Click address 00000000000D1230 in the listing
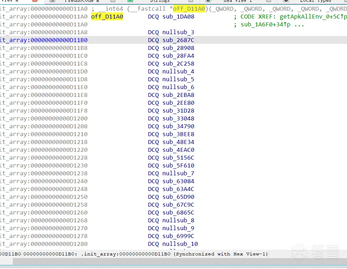This screenshot has height=269, width=347. coord(59,166)
